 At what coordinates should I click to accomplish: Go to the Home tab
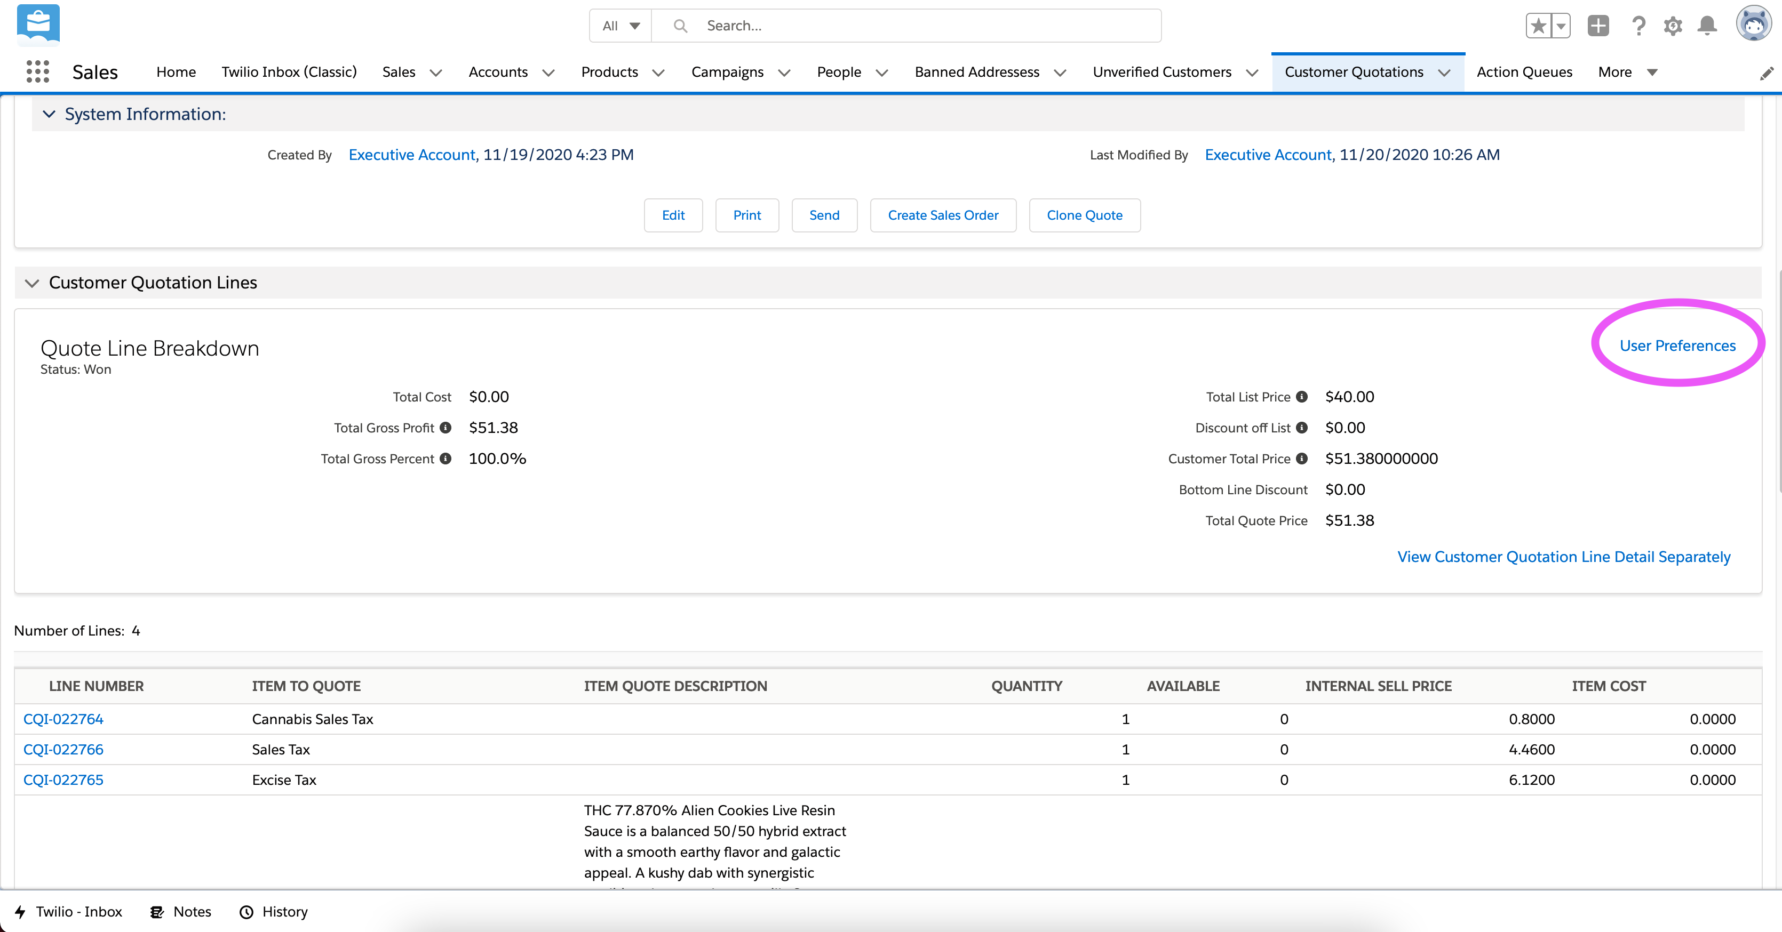(176, 72)
